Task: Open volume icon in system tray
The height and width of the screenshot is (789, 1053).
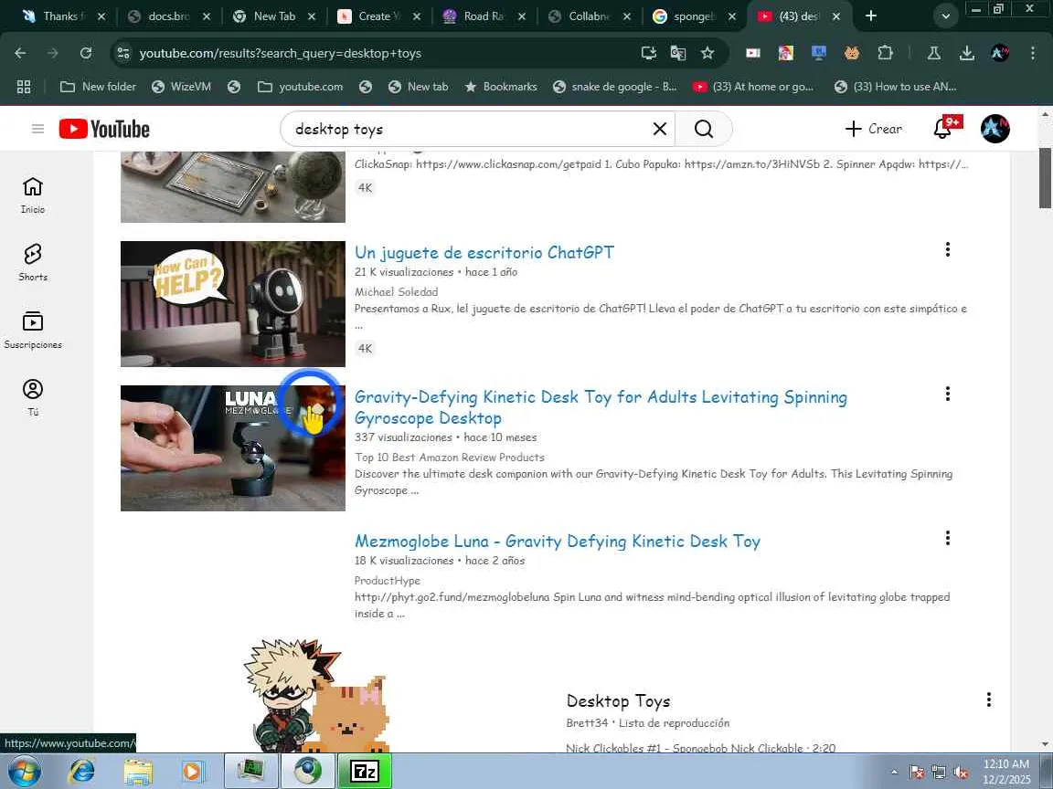Action: (961, 773)
